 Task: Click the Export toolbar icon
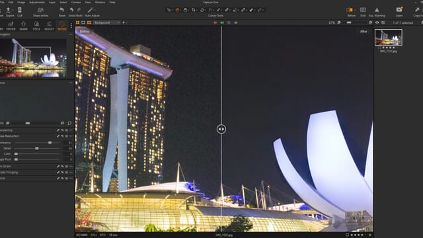click(9, 10)
